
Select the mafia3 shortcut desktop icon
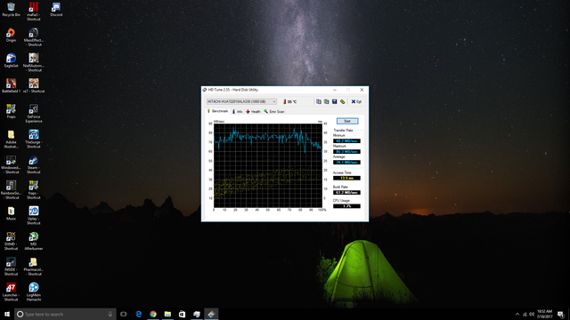34,12
